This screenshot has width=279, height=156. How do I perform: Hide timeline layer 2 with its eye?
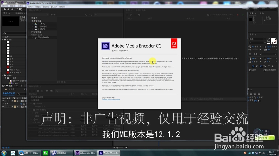tap(3, 107)
